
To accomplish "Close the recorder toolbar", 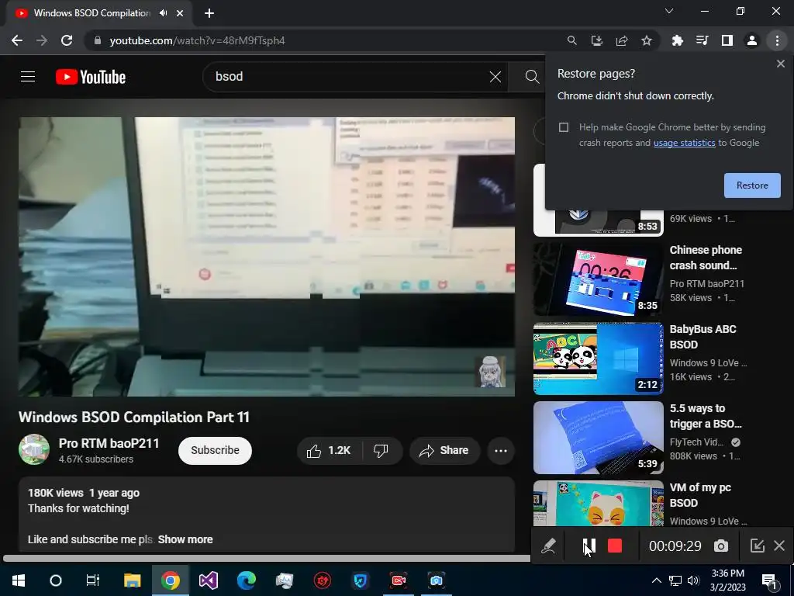I will click(x=778, y=546).
